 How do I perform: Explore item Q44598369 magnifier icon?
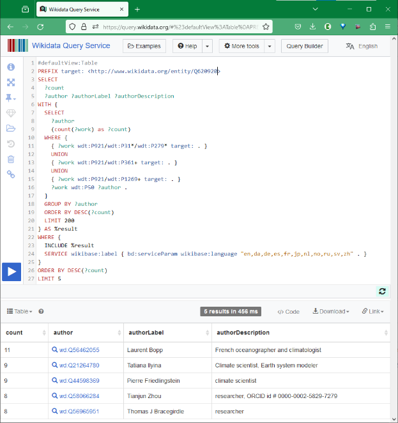pos(54,380)
